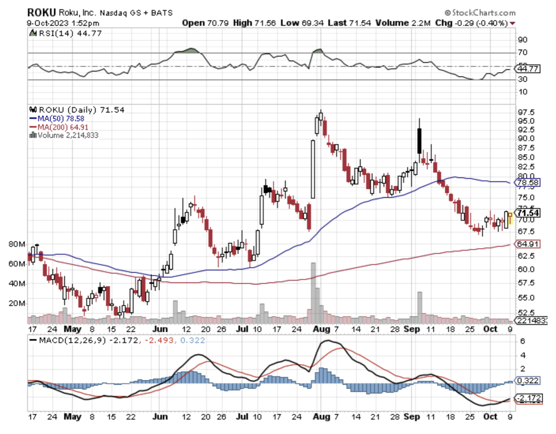Viewport: 556px width, 434px height.
Task: Click the 78.58 MA(50) right-axis price tag
Action: (528, 183)
